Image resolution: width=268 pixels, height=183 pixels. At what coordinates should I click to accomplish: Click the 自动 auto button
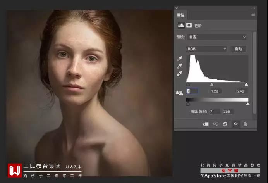click(238, 49)
